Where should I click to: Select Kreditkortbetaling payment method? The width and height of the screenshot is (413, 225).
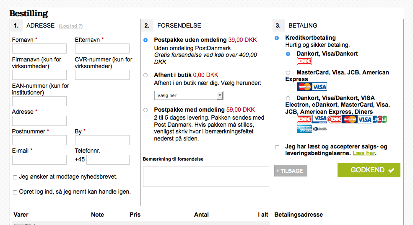coord(277,38)
